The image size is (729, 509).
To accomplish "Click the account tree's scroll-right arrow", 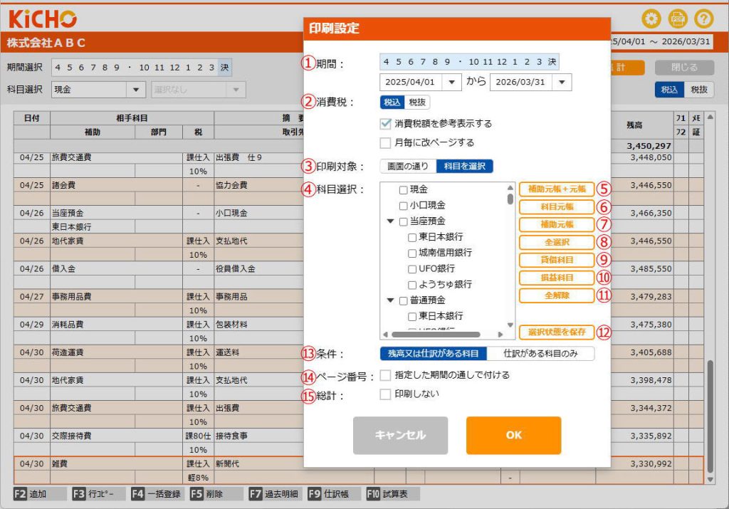I will [x=500, y=334].
